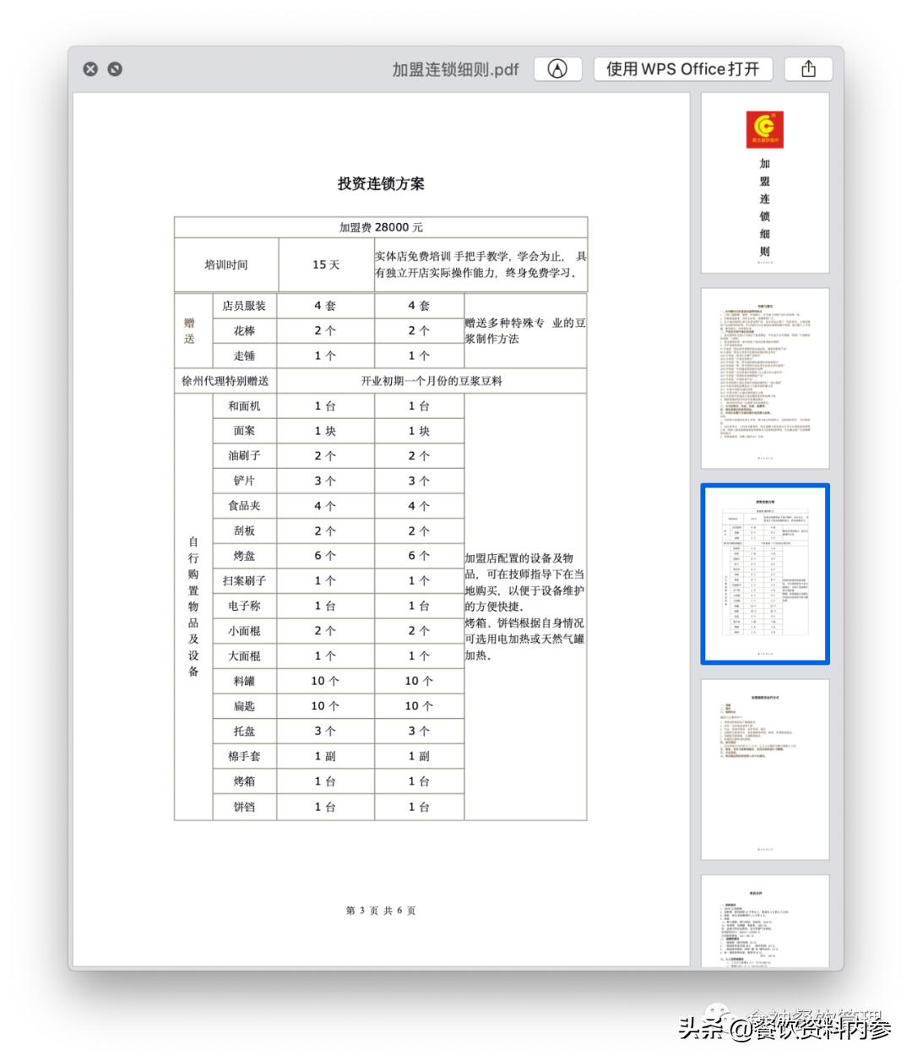The width and height of the screenshot is (912, 1061).
Task: Click the red company logo on cover thumbnail
Action: pyautogui.click(x=765, y=128)
